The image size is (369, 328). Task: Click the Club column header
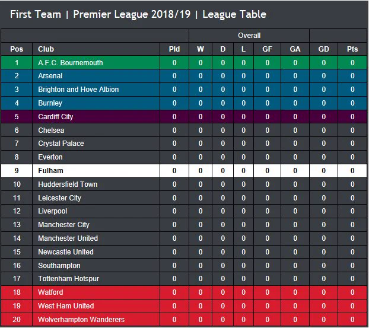(x=46, y=49)
